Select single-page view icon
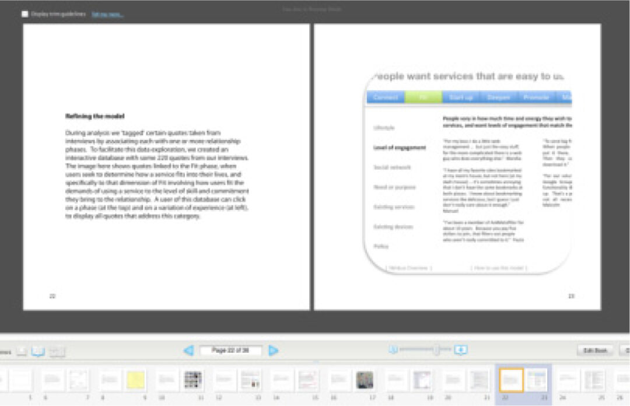This screenshot has width=630, height=406. tap(22, 351)
